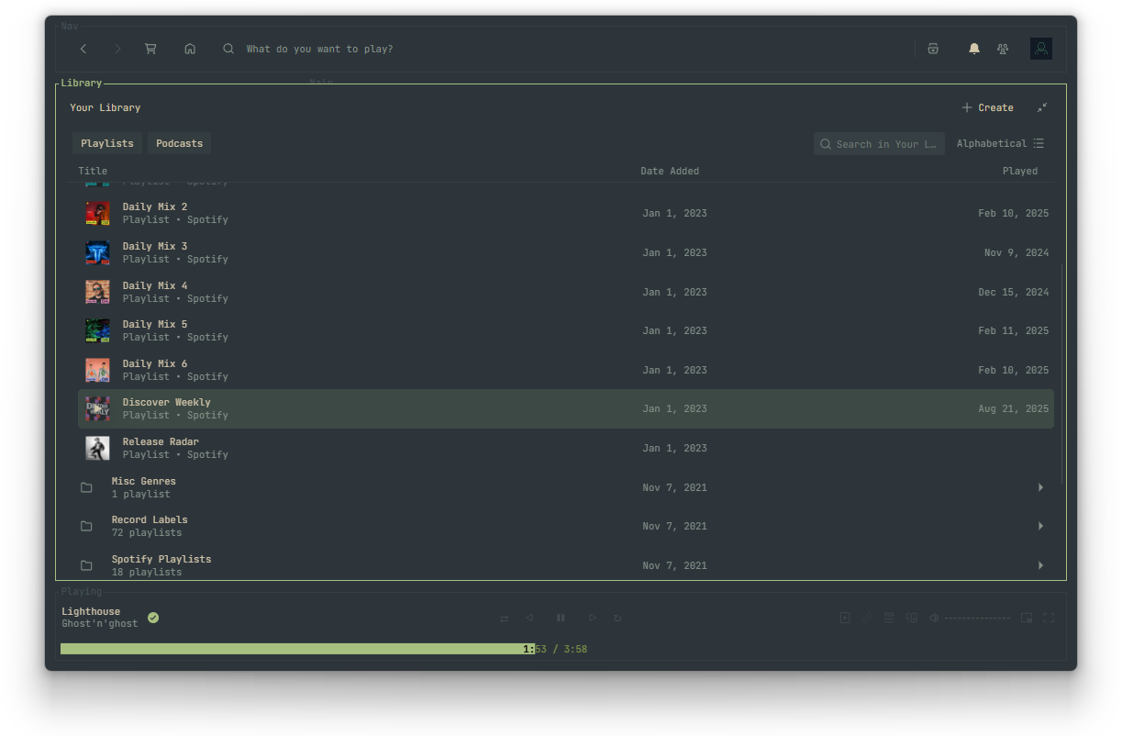Screen dimensions: 1122x736
Task: Open the Ghost'n'ghost artist link
Action: [x=100, y=624]
